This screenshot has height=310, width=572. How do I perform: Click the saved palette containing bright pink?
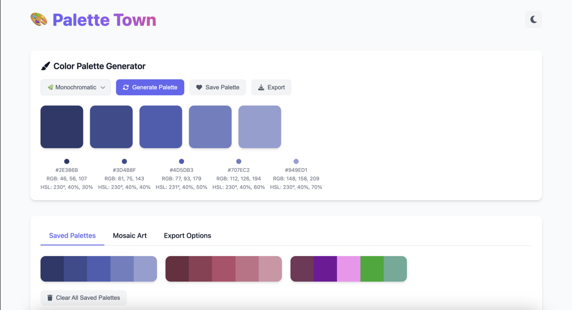(348, 268)
